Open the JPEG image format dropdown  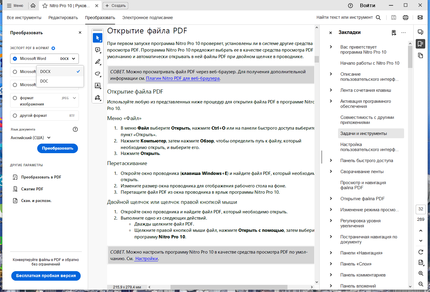(69, 98)
